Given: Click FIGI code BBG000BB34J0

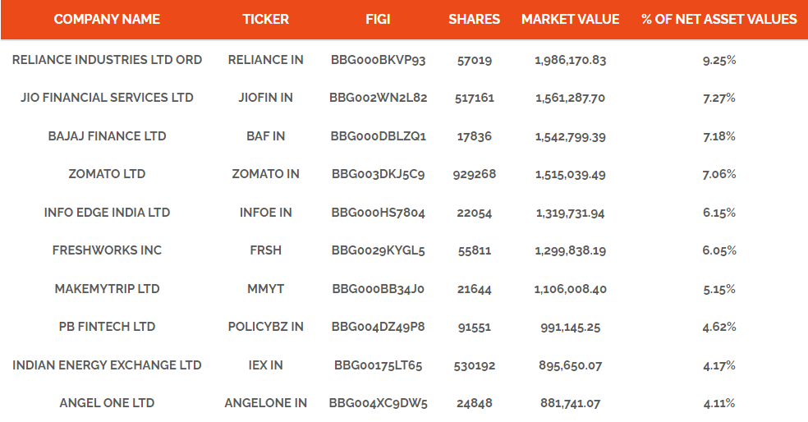Looking at the screenshot, I should click(x=378, y=289).
